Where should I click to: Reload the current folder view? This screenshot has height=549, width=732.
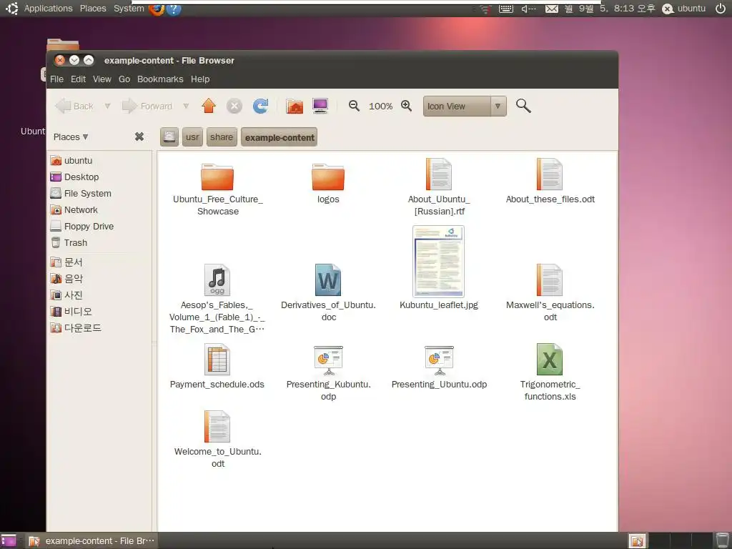pos(260,106)
